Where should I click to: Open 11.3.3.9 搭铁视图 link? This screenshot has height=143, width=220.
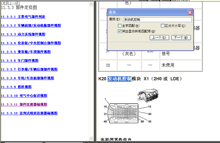pos(16,87)
